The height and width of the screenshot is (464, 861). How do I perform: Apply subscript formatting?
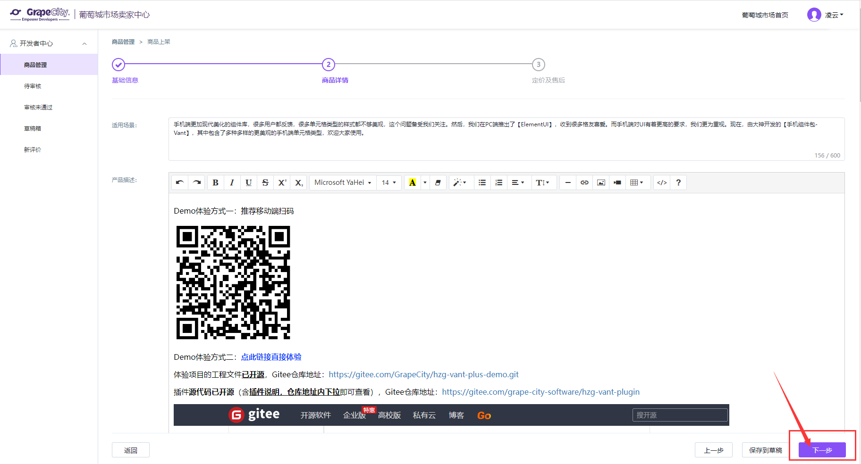coord(298,182)
